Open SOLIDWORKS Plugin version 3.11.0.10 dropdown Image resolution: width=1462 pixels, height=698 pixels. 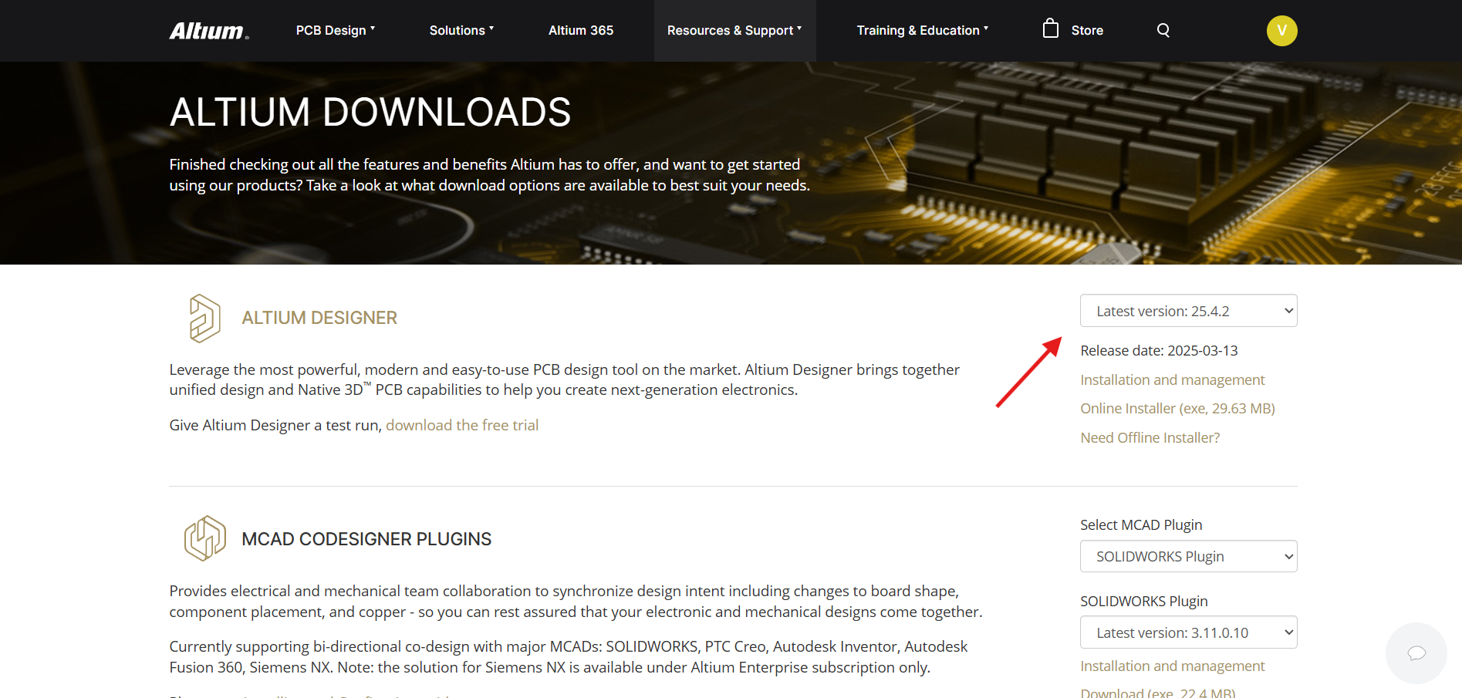[1188, 632]
